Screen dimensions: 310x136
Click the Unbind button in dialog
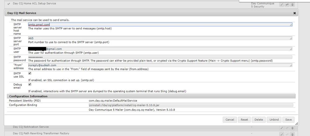[x=274, y=120]
